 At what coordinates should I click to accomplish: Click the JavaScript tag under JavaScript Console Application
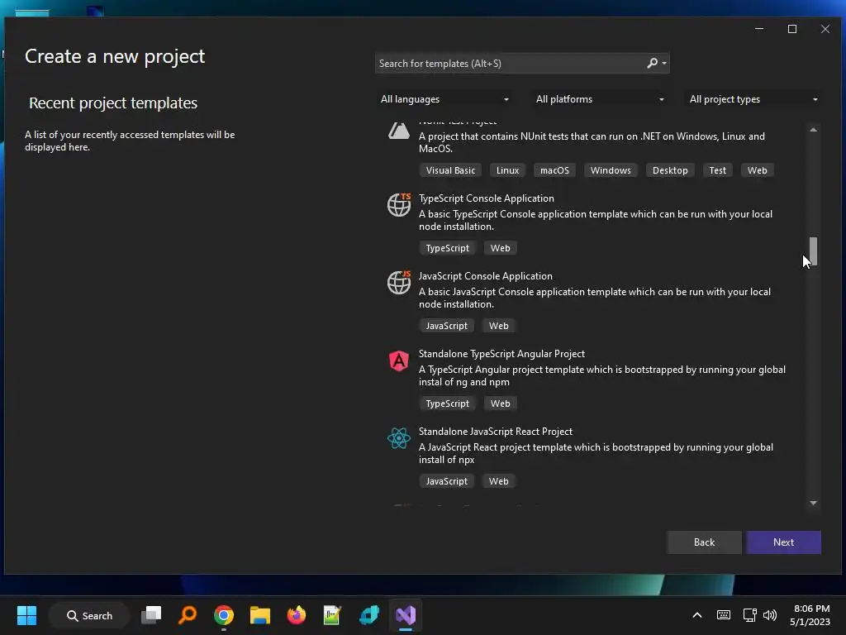tap(447, 326)
